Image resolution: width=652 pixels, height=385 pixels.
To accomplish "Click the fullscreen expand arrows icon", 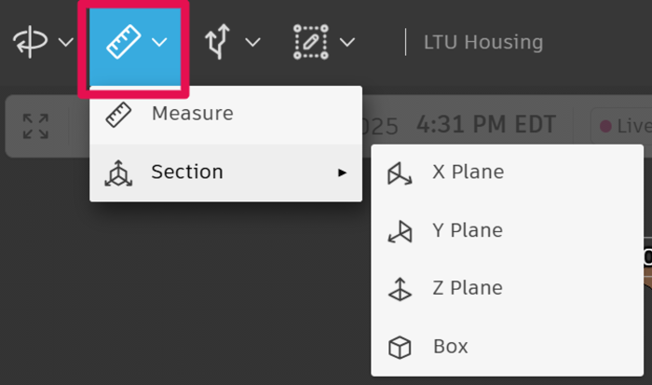I will click(x=35, y=125).
